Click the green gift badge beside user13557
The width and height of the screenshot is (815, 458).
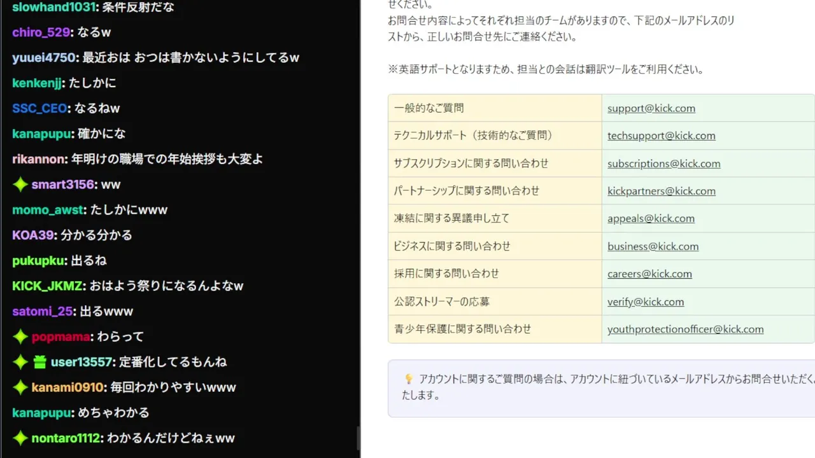click(39, 362)
